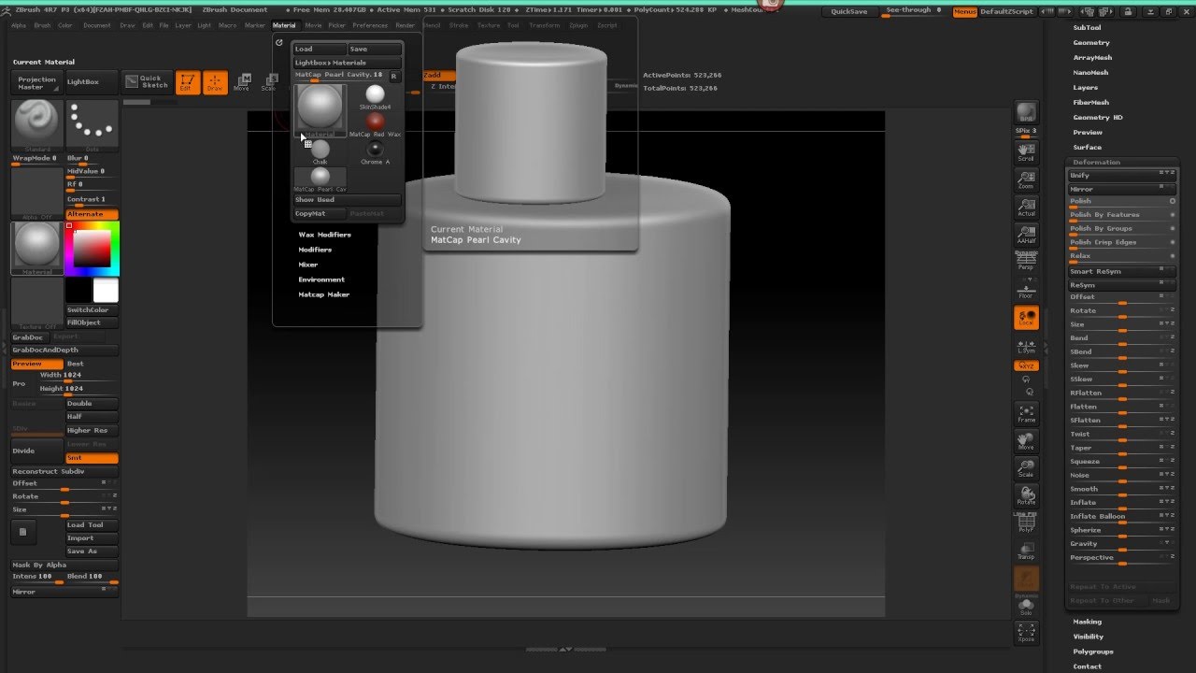Expand the Environment section

(x=321, y=279)
